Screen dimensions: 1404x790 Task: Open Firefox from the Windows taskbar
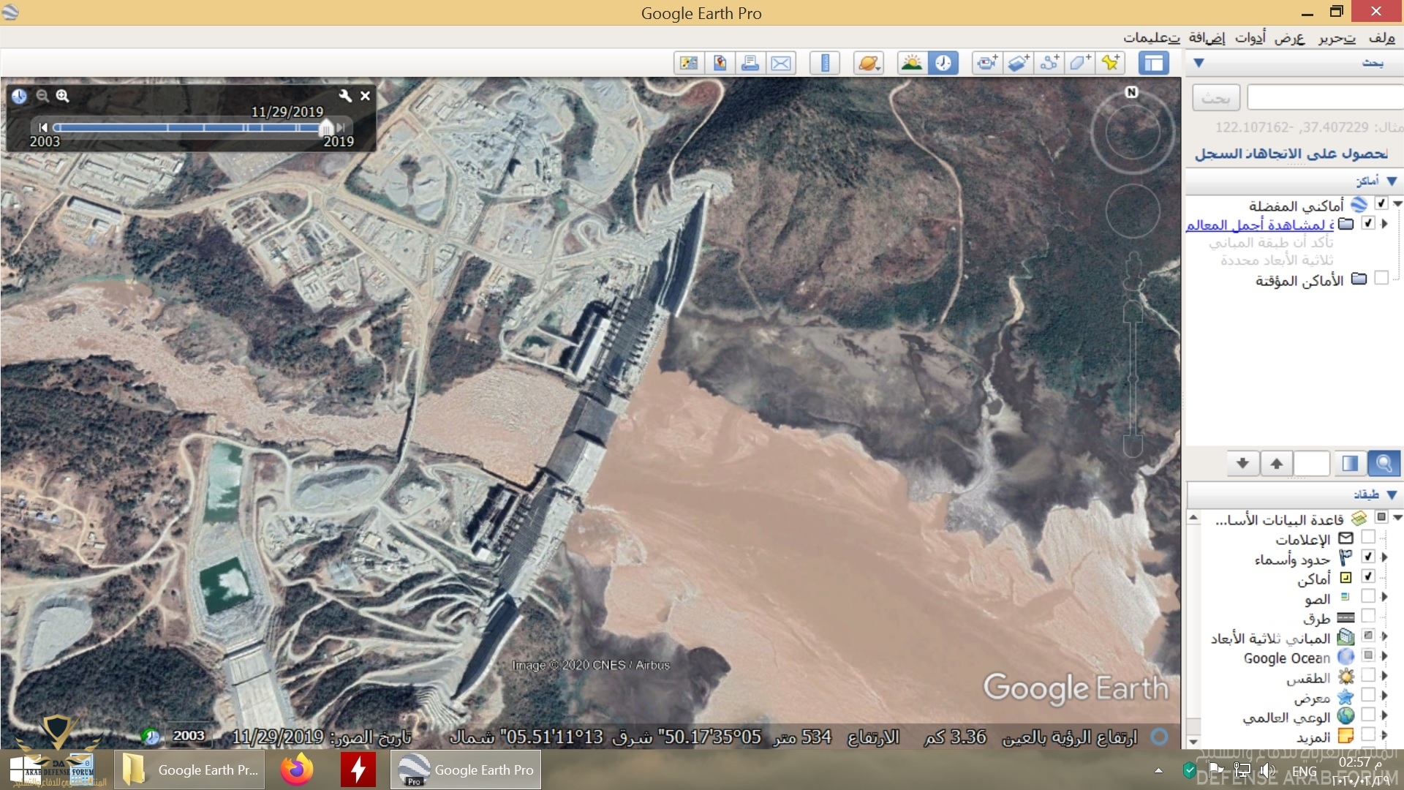point(297,770)
